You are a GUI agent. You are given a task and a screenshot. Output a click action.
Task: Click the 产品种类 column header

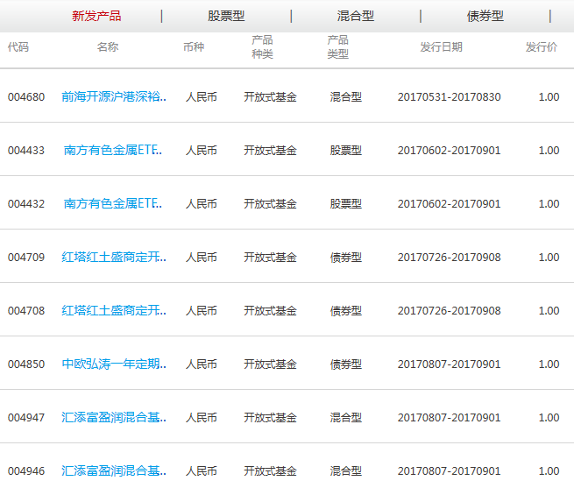(x=263, y=46)
